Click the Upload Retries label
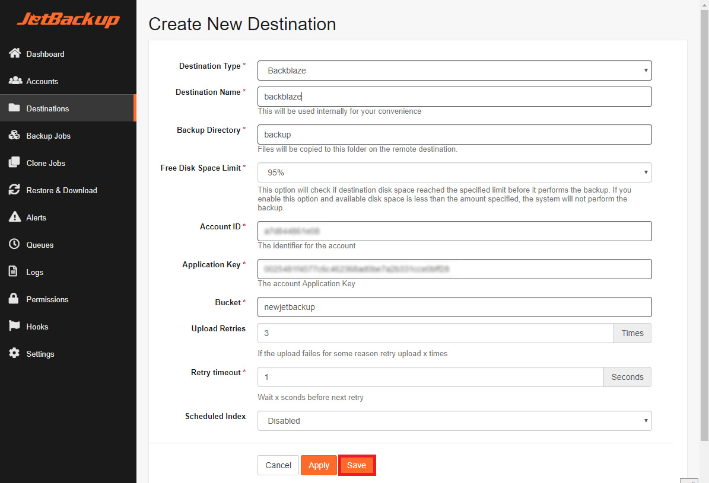This screenshot has width=709, height=483. click(x=218, y=328)
